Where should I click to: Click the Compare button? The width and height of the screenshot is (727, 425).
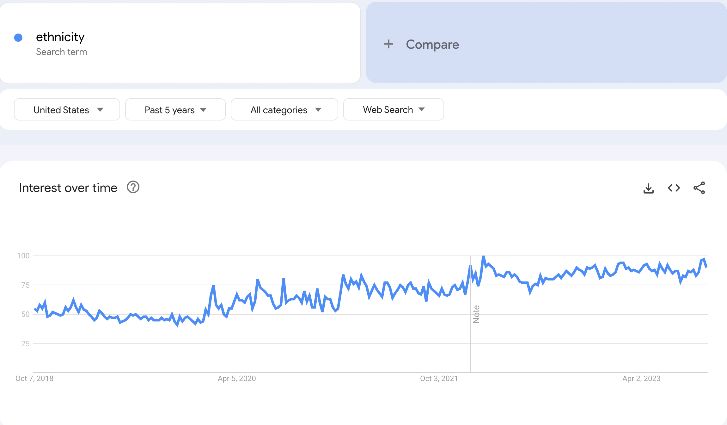(x=432, y=44)
